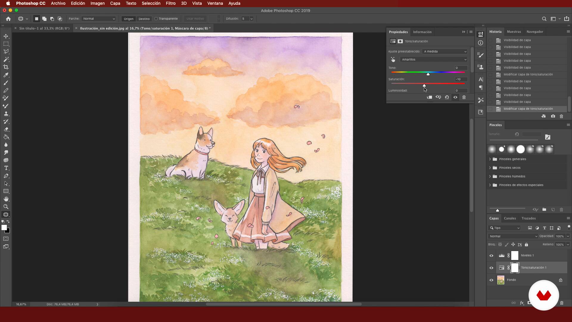Expand the Pinceles generales folder
Screen dimensions: 572x322
(490, 159)
